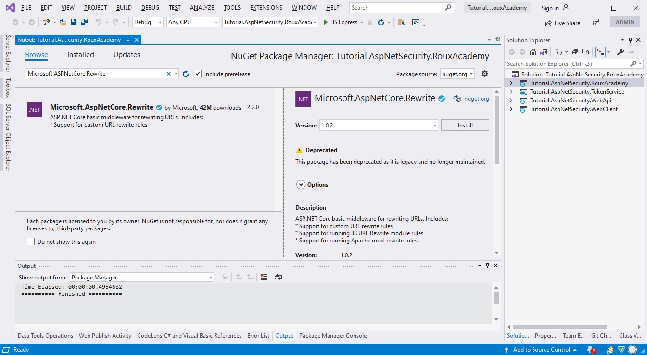Click the Save All icon on the toolbar
The width and height of the screenshot is (647, 355).
point(83,22)
